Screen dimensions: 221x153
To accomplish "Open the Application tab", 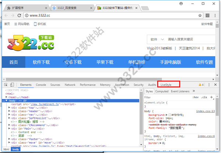I will pos(122,85).
